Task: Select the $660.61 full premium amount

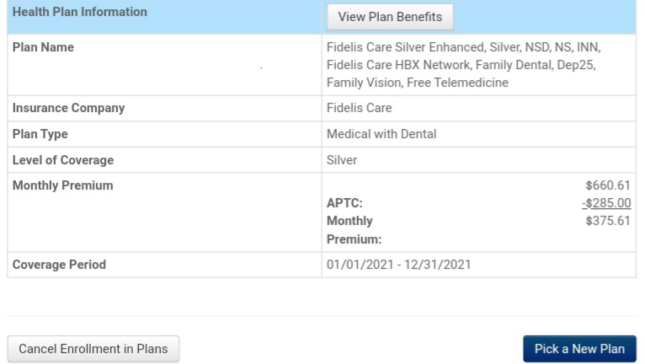Action: pyautogui.click(x=608, y=185)
